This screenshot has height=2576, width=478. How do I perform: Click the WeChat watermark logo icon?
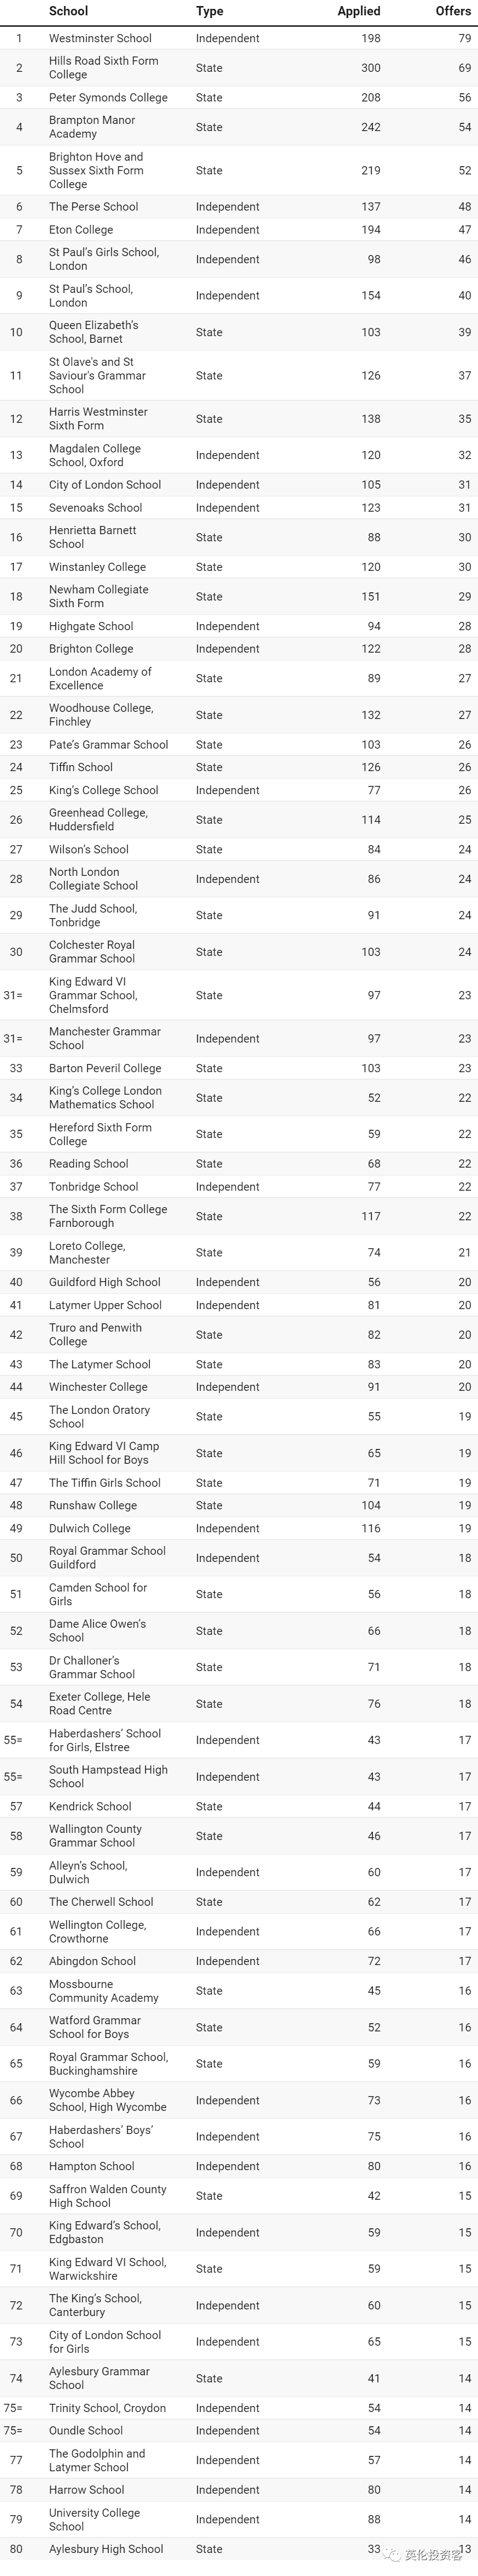(391, 2555)
